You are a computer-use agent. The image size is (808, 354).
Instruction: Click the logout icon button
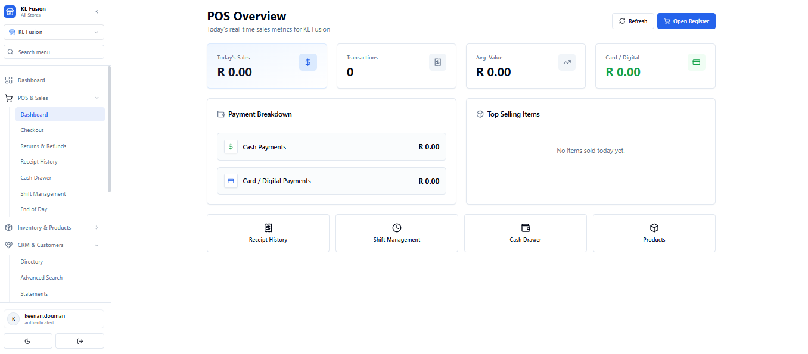pos(80,341)
